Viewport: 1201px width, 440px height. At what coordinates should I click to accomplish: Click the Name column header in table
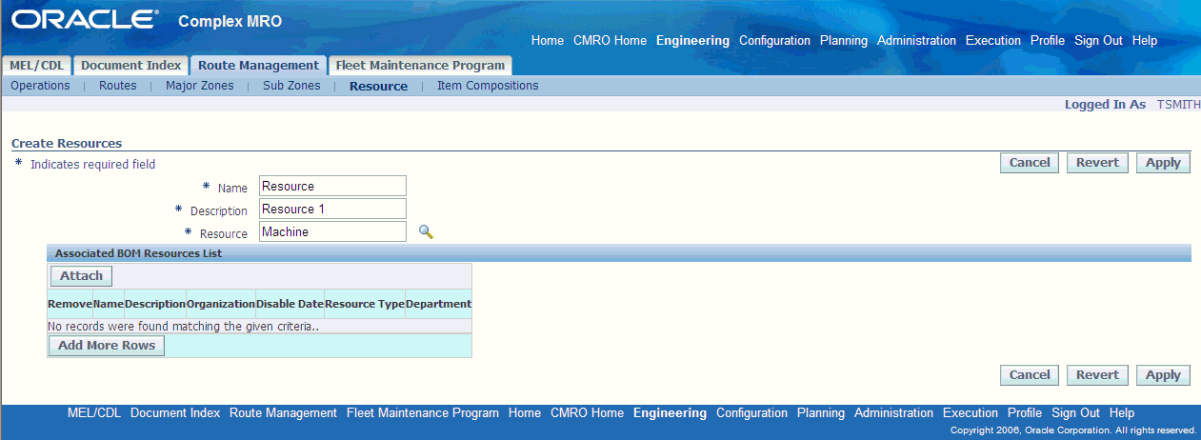pos(109,304)
